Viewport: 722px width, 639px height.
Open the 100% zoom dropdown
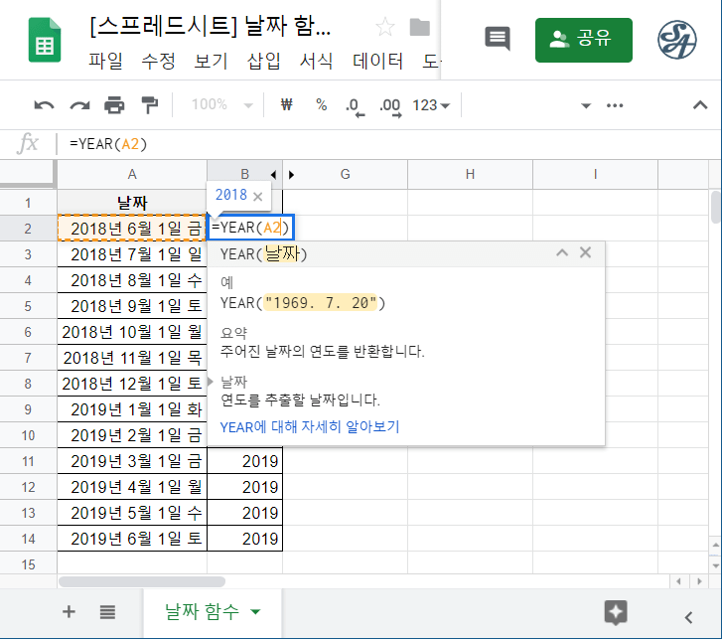[221, 105]
